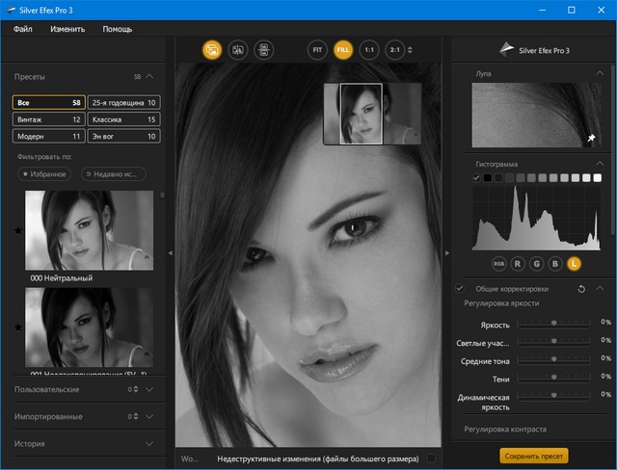Select the single image preview mode icon
The height and width of the screenshot is (470, 617).
click(x=212, y=49)
